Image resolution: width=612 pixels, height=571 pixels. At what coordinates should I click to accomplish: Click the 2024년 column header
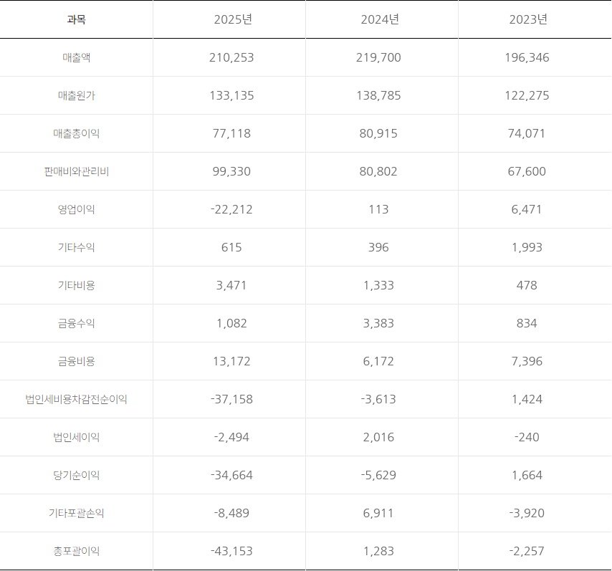point(380,20)
